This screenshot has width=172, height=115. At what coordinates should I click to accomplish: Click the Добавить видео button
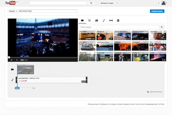(x=107, y=3)
